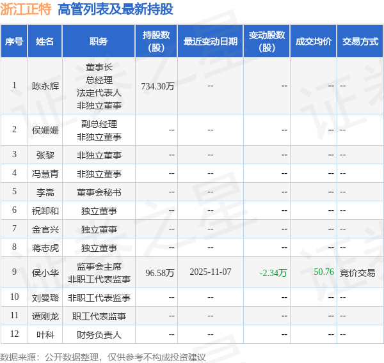384x363 pixels.
Task: Select the name 金官兴
Action: click(x=45, y=229)
